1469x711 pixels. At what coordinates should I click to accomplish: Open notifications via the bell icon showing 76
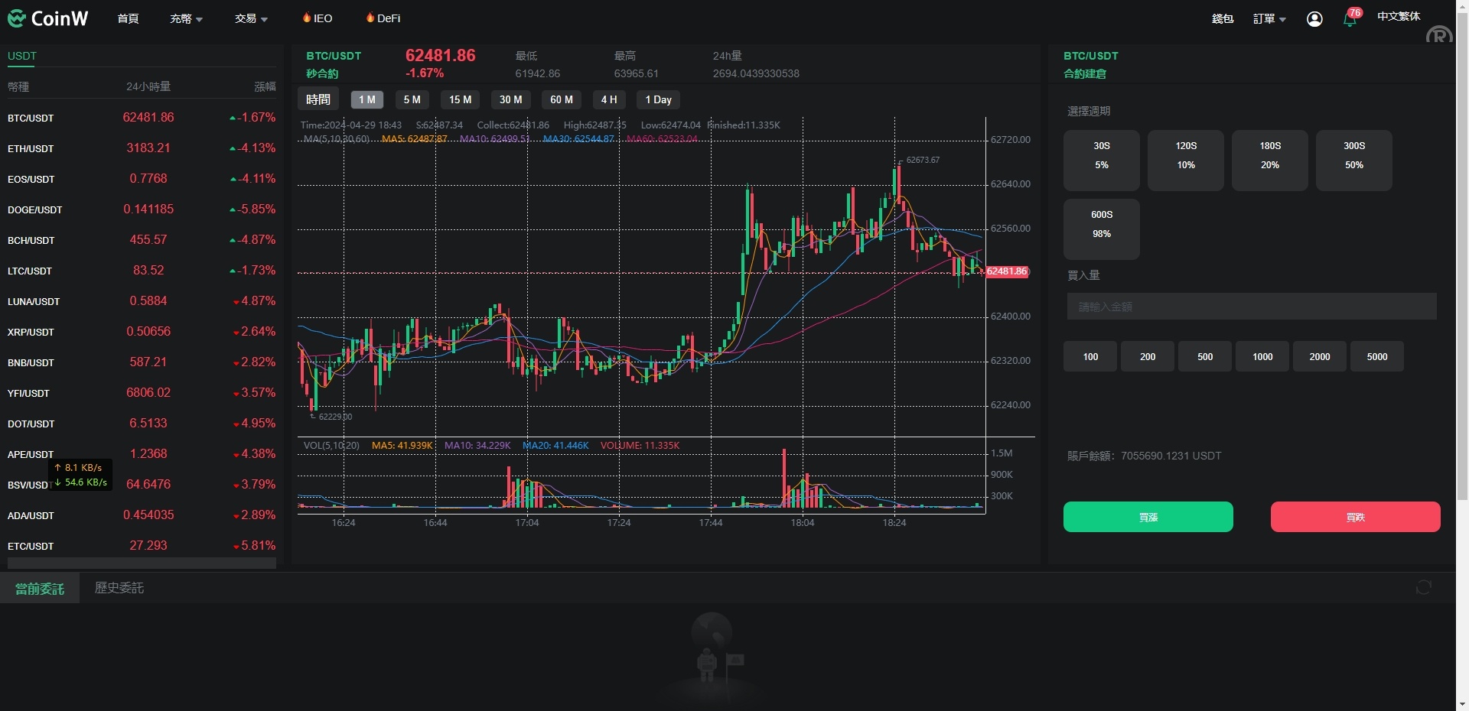point(1350,19)
